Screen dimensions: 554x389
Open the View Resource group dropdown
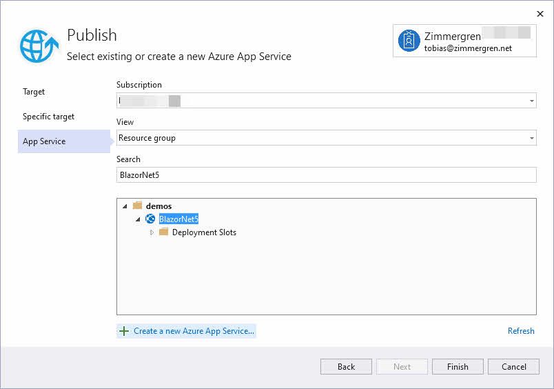point(531,138)
